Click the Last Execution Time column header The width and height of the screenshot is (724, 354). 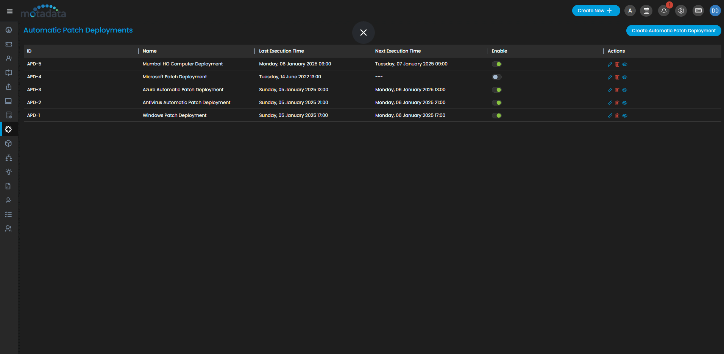(x=281, y=51)
